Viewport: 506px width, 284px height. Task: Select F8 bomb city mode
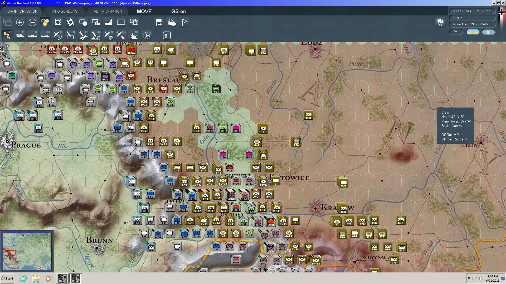point(96,35)
